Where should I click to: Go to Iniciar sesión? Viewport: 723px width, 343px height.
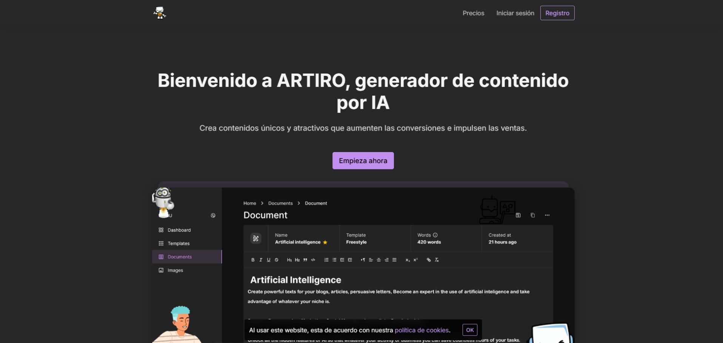point(515,13)
